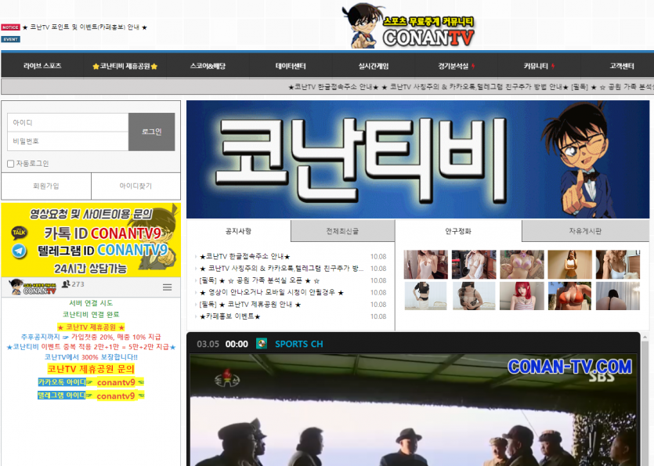
Task: Click the SPORTS CH channel title
Action: 299,344
